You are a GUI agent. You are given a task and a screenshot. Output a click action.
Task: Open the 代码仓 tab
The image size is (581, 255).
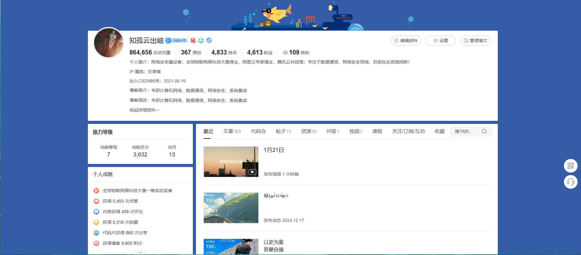click(258, 131)
